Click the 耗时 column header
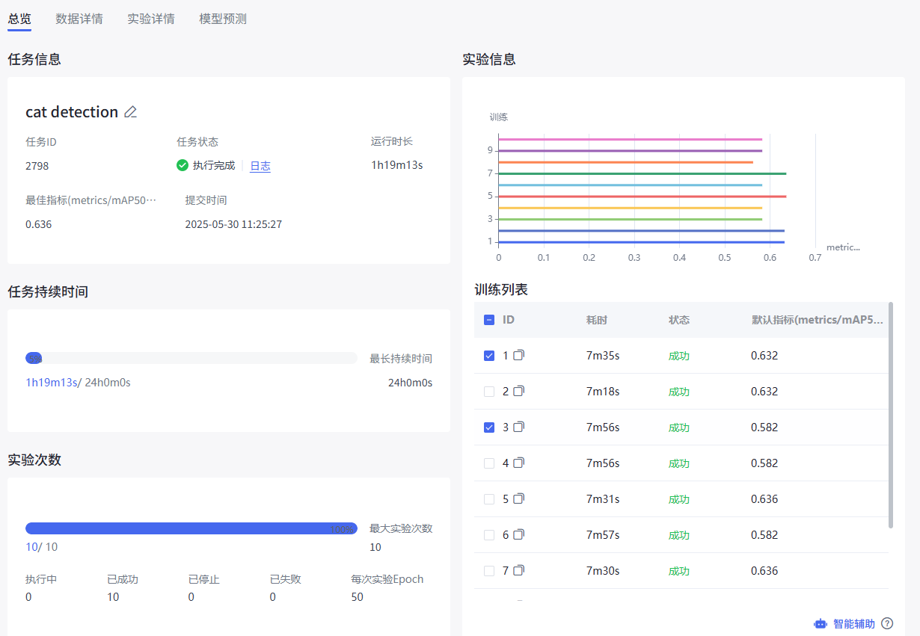The width and height of the screenshot is (920, 636). [597, 320]
